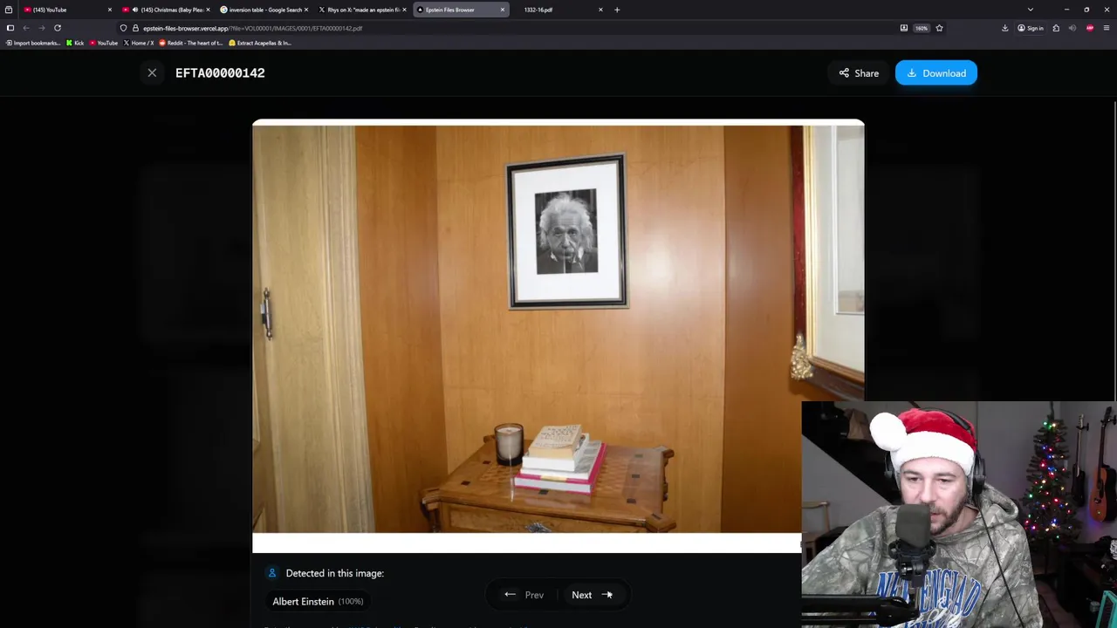Image resolution: width=1117 pixels, height=628 pixels.
Task: Open Firefox View at tab bar start
Action: point(9,10)
